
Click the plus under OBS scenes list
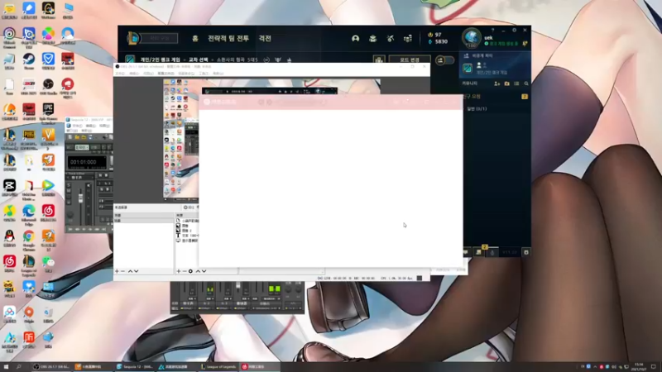coord(117,271)
